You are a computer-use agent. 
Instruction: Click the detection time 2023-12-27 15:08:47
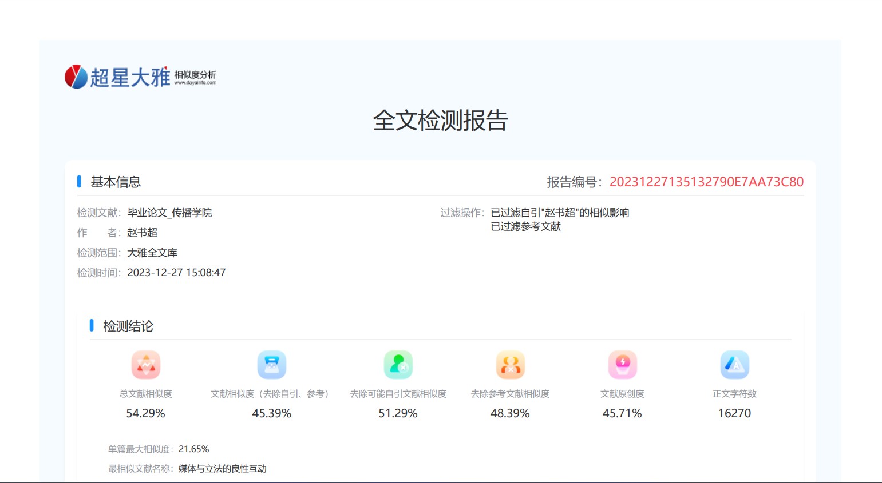176,273
